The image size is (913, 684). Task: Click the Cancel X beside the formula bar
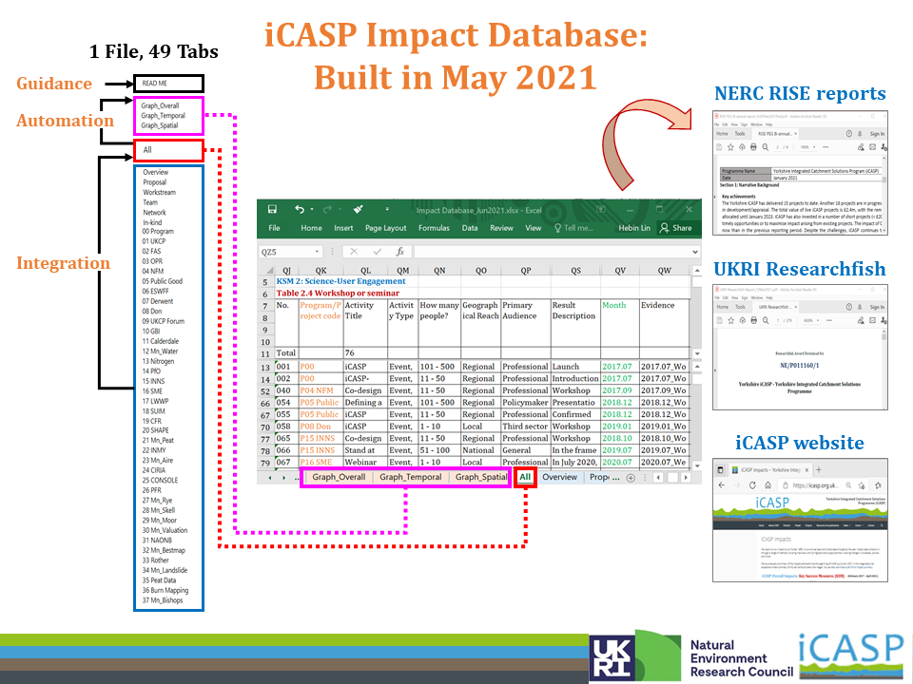[x=354, y=252]
